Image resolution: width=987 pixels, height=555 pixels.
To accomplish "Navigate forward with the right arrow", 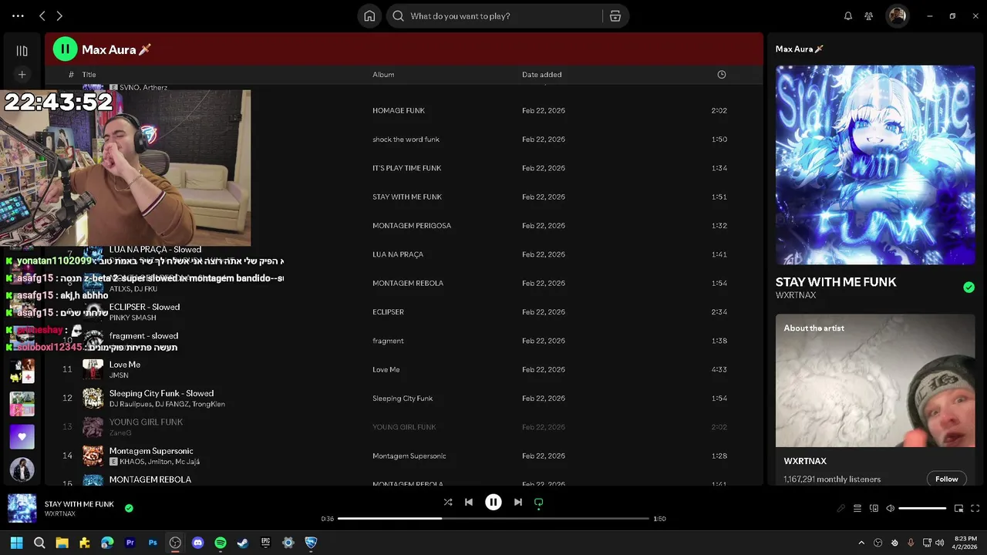I will [59, 16].
